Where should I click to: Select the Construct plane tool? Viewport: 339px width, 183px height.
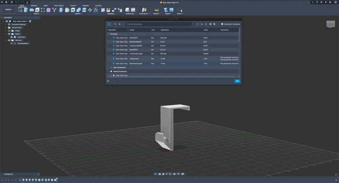click(x=144, y=10)
